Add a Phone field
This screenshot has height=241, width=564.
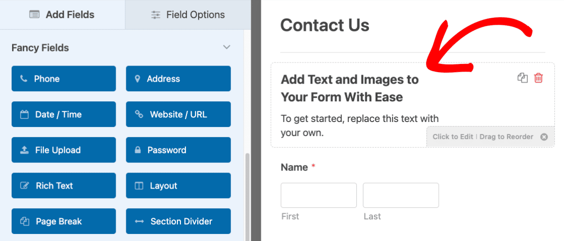pyautogui.click(x=64, y=79)
